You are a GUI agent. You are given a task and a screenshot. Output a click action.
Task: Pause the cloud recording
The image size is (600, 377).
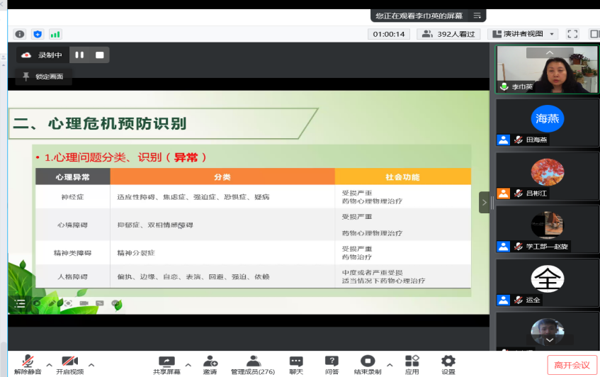click(79, 55)
